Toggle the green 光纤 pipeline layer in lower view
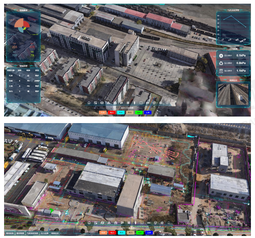255x238 pixels. 140,233
